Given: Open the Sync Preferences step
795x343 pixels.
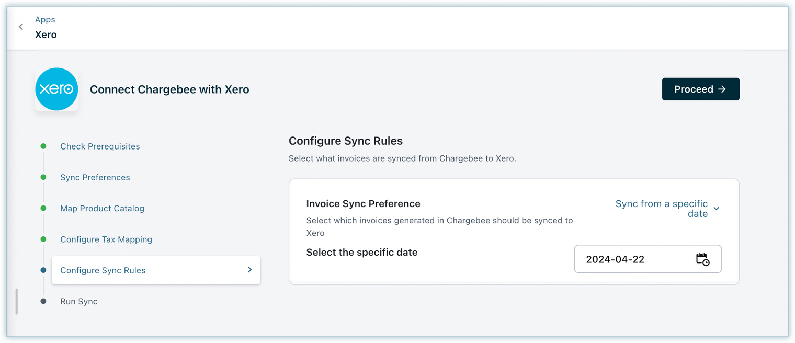Looking at the screenshot, I should pos(95,177).
